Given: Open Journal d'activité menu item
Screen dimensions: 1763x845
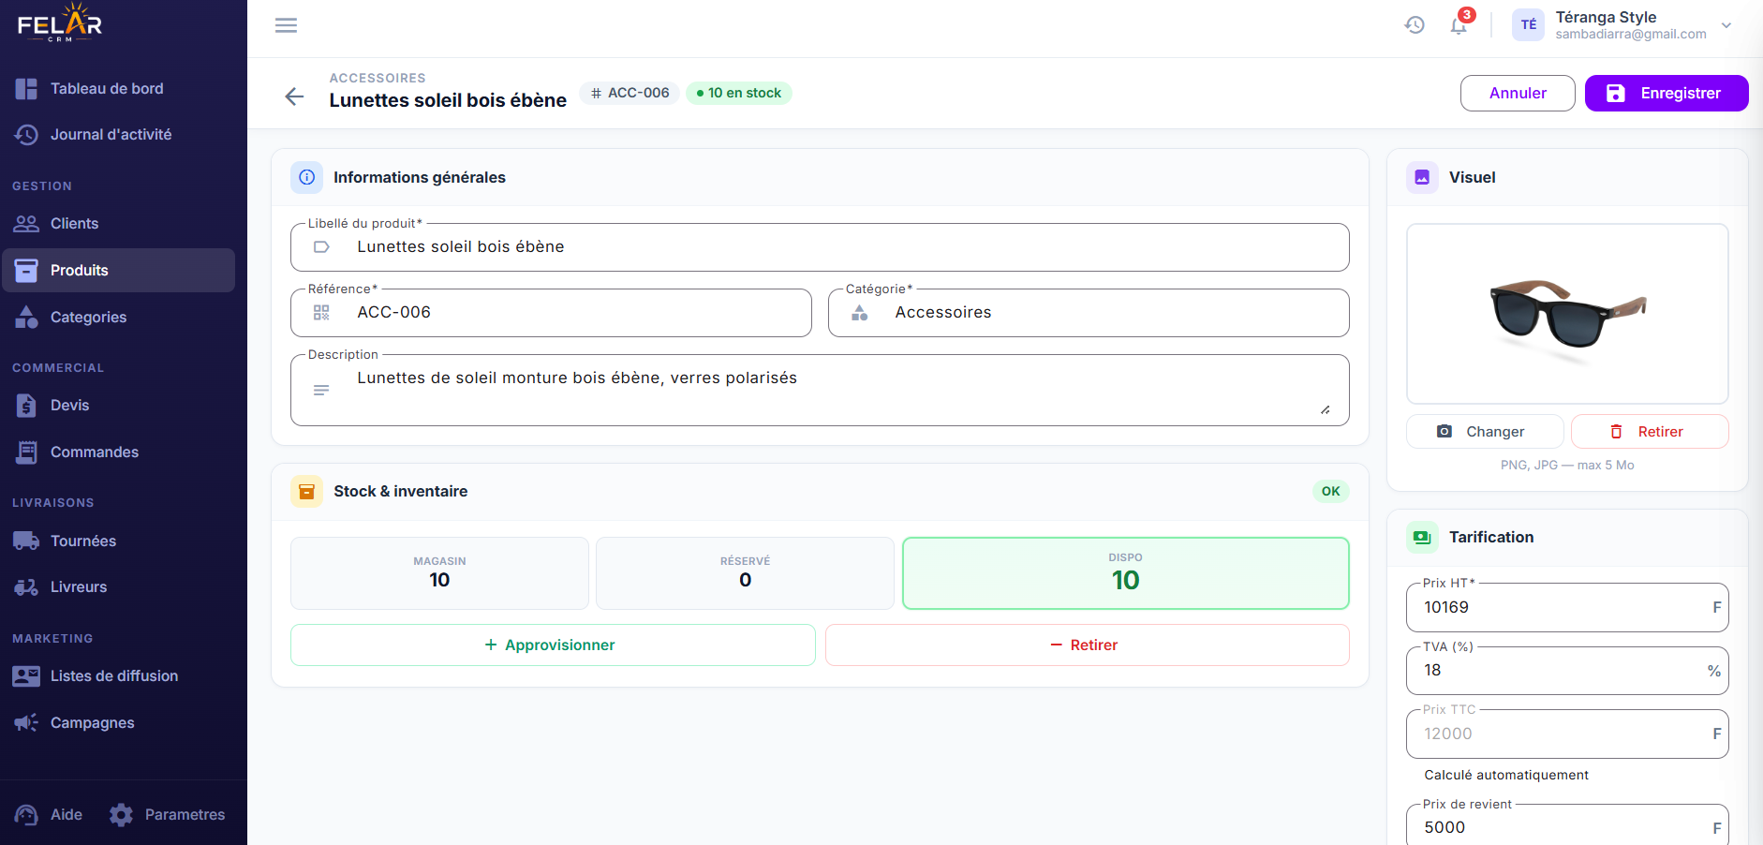Looking at the screenshot, I should click(x=119, y=135).
